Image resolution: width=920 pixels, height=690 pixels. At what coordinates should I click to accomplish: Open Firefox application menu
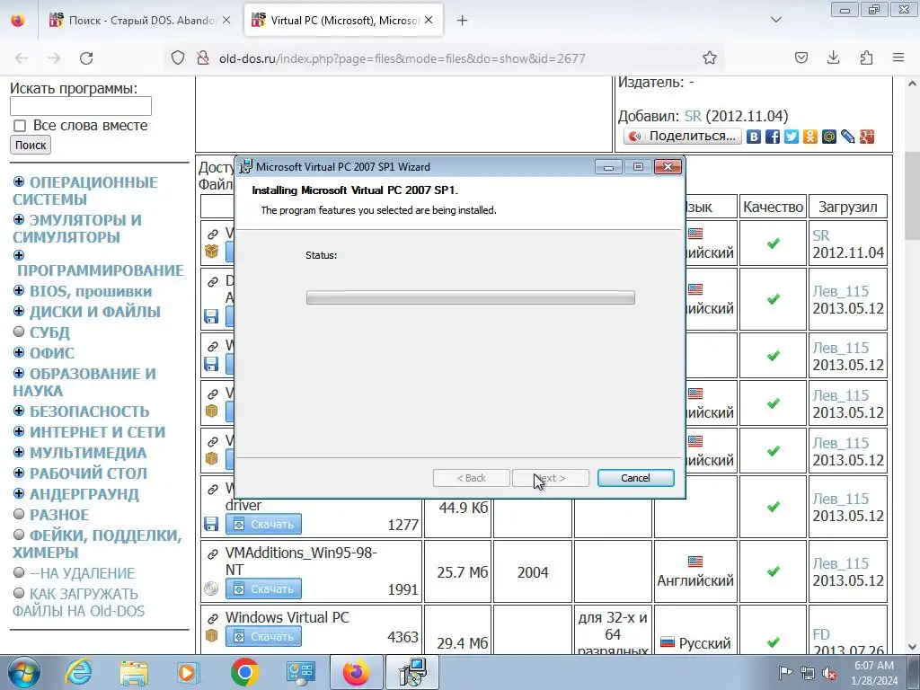click(898, 58)
